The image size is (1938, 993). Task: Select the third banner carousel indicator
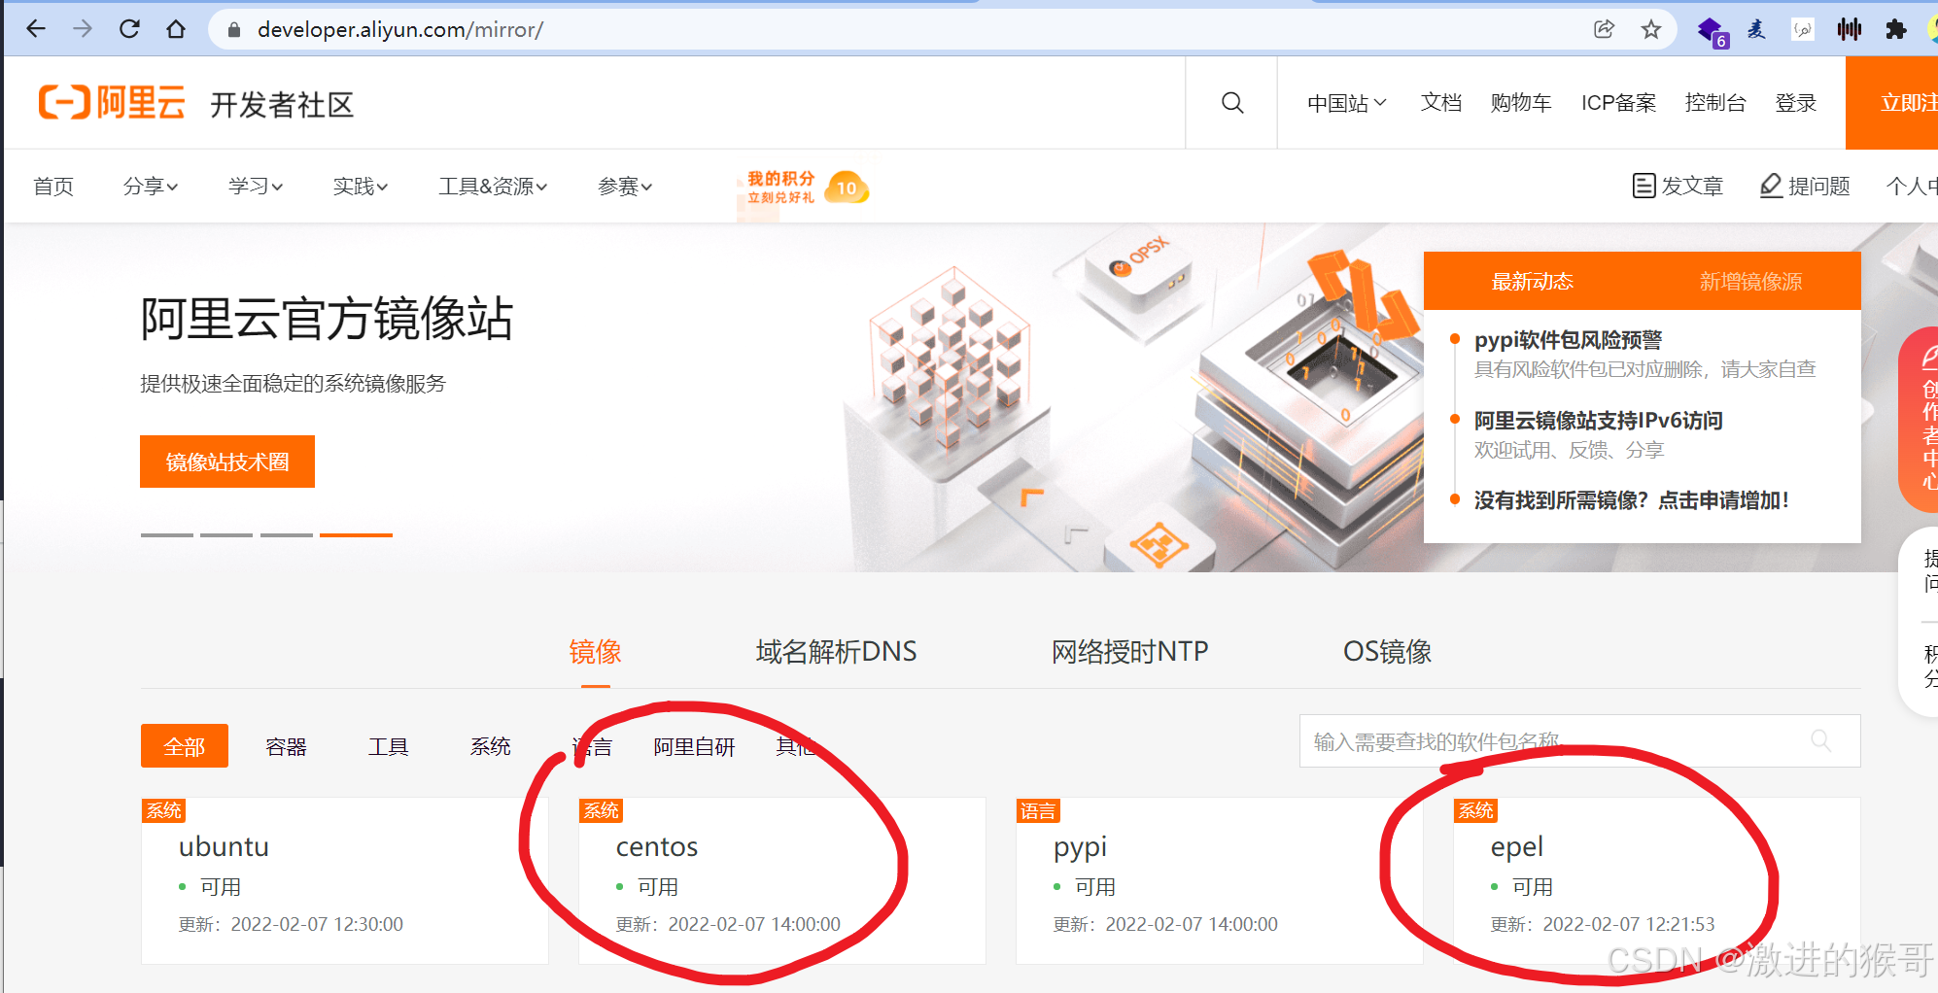(287, 535)
